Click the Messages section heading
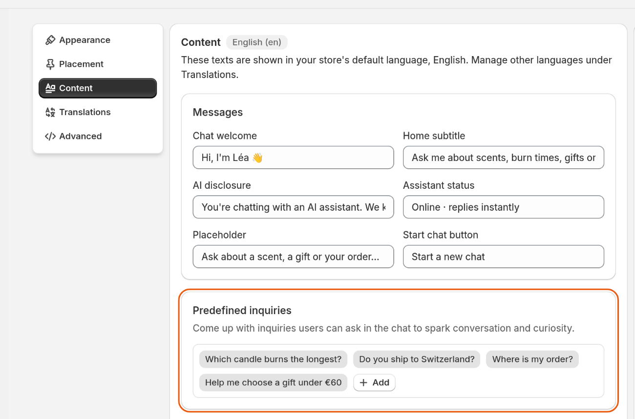Viewport: 635px width, 419px height. [218, 112]
